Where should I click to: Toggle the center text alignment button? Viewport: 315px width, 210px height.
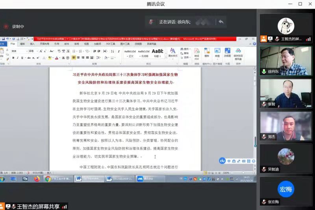(78, 58)
